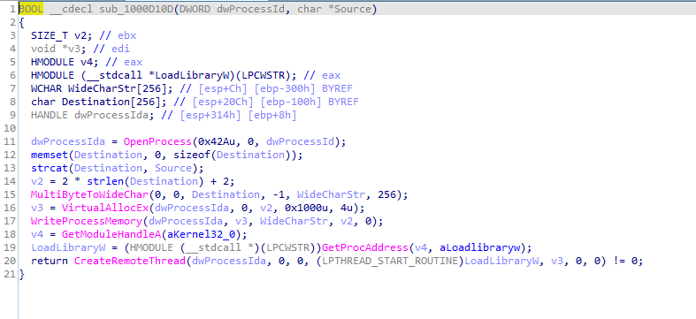
Task: Click the highlighted BOOL return type
Action: click(31, 9)
